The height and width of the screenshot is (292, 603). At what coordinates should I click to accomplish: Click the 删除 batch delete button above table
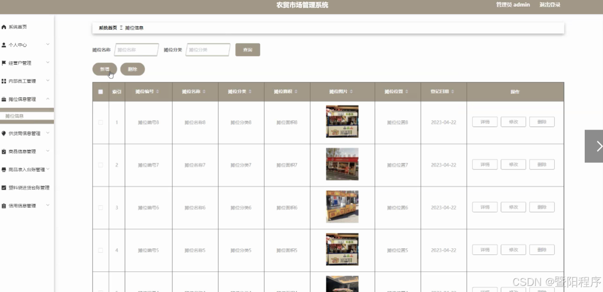132,69
